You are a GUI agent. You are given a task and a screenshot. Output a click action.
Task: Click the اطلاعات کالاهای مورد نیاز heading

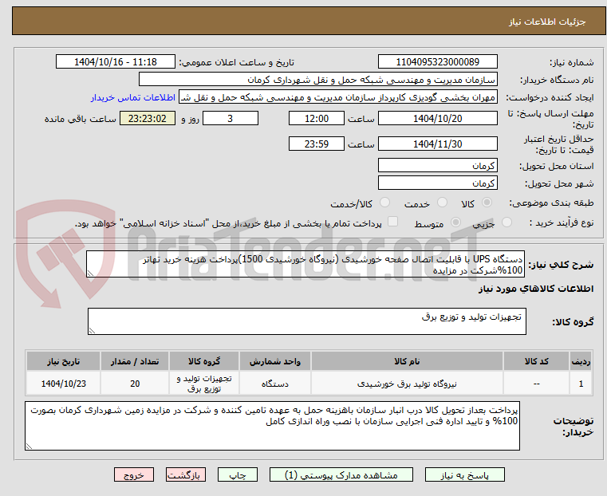536,289
